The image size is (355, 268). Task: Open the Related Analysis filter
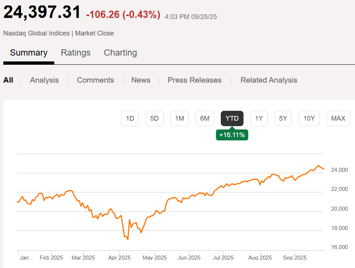click(269, 80)
